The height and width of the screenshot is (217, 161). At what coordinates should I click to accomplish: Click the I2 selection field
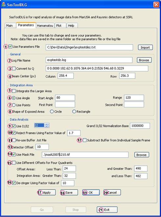39,126
